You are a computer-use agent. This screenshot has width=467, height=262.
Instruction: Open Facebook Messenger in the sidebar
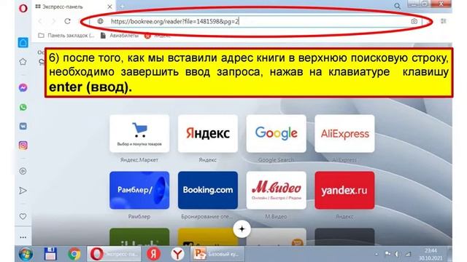pyautogui.click(x=23, y=87)
